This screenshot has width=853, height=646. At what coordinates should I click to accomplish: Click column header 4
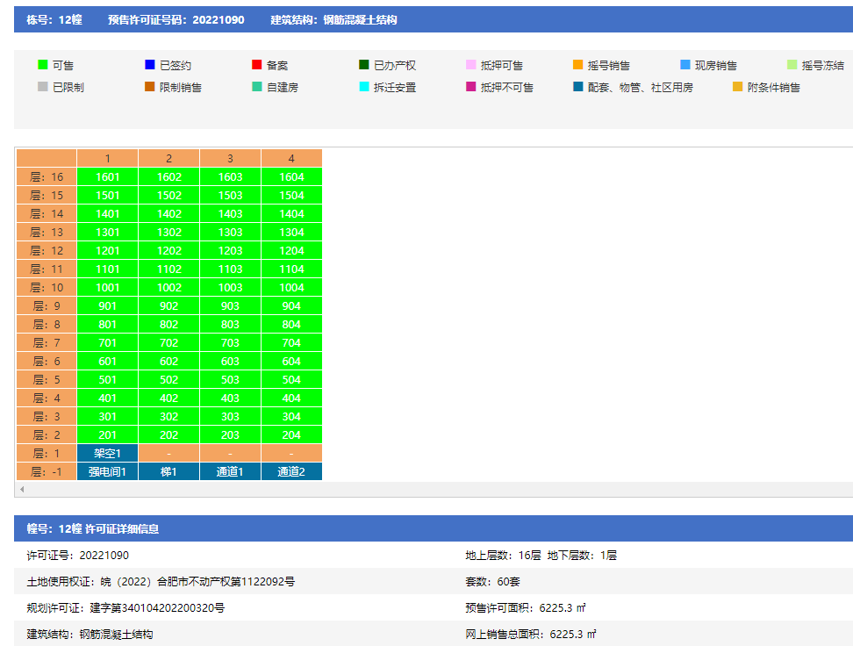tap(291, 158)
